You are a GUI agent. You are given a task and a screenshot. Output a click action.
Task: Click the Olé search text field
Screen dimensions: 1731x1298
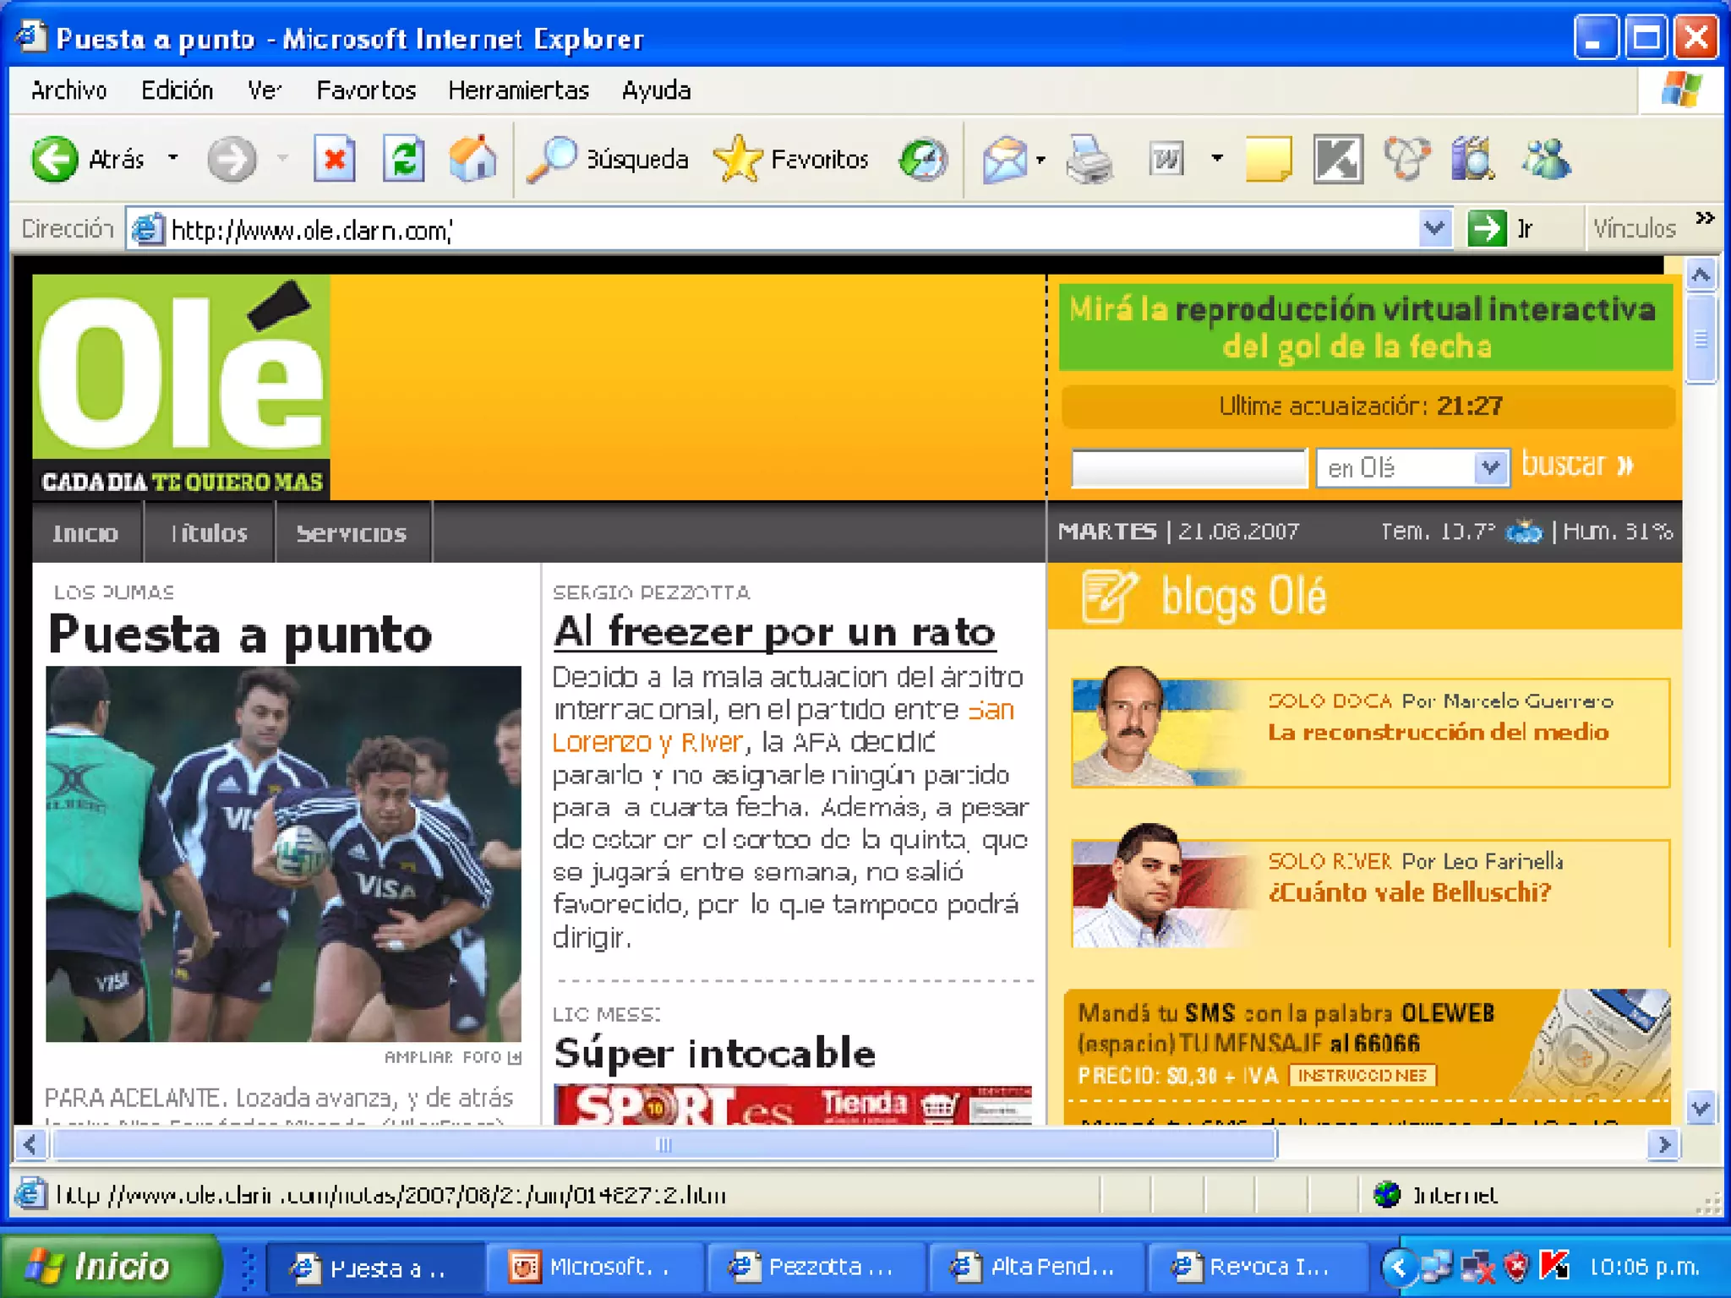coord(1188,467)
